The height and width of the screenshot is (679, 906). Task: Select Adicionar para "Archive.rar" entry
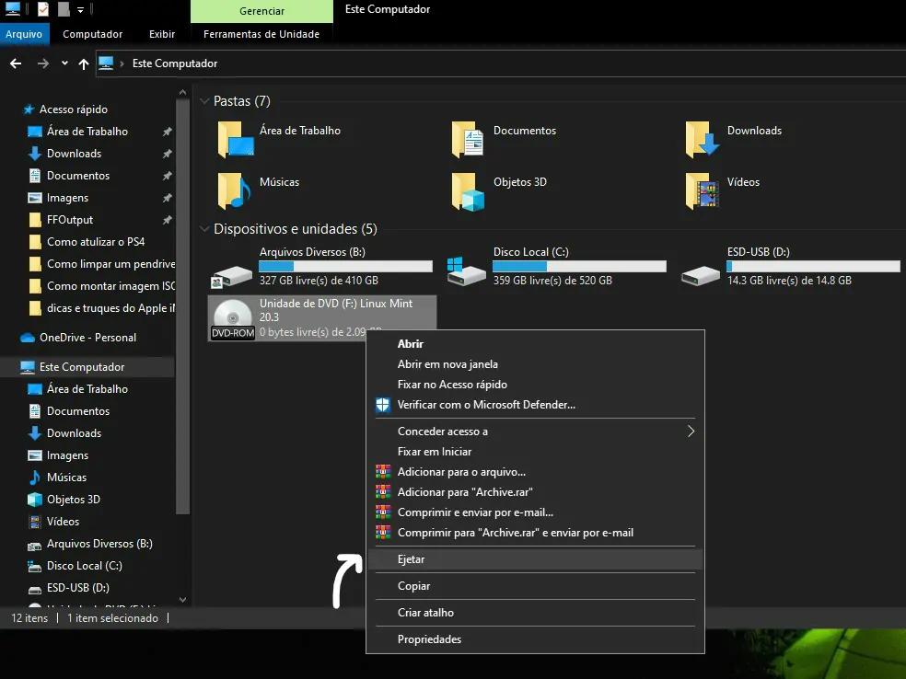(x=535, y=492)
